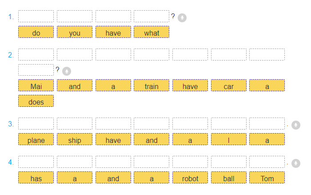Pick the "train" word tile
The image size is (311, 195).
[x=152, y=86]
